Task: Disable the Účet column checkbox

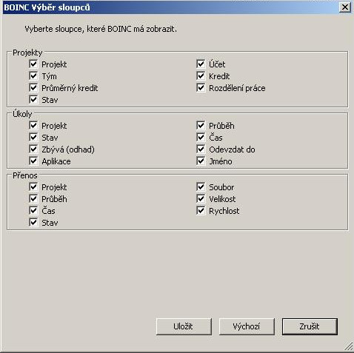Action: pyautogui.click(x=201, y=64)
